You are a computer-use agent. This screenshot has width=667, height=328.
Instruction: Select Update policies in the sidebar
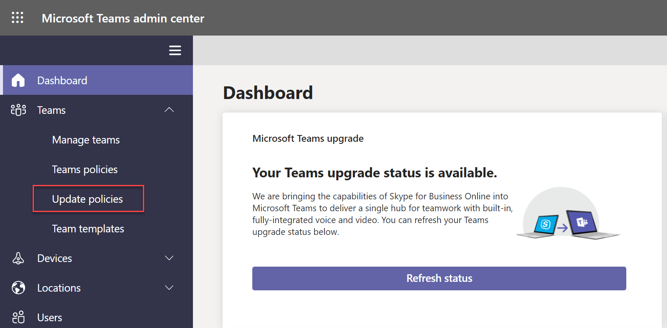pos(87,199)
